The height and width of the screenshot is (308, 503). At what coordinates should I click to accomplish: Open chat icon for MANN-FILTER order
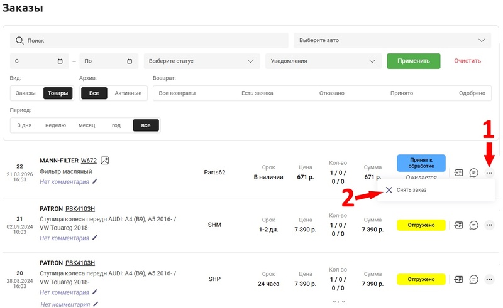(x=474, y=173)
